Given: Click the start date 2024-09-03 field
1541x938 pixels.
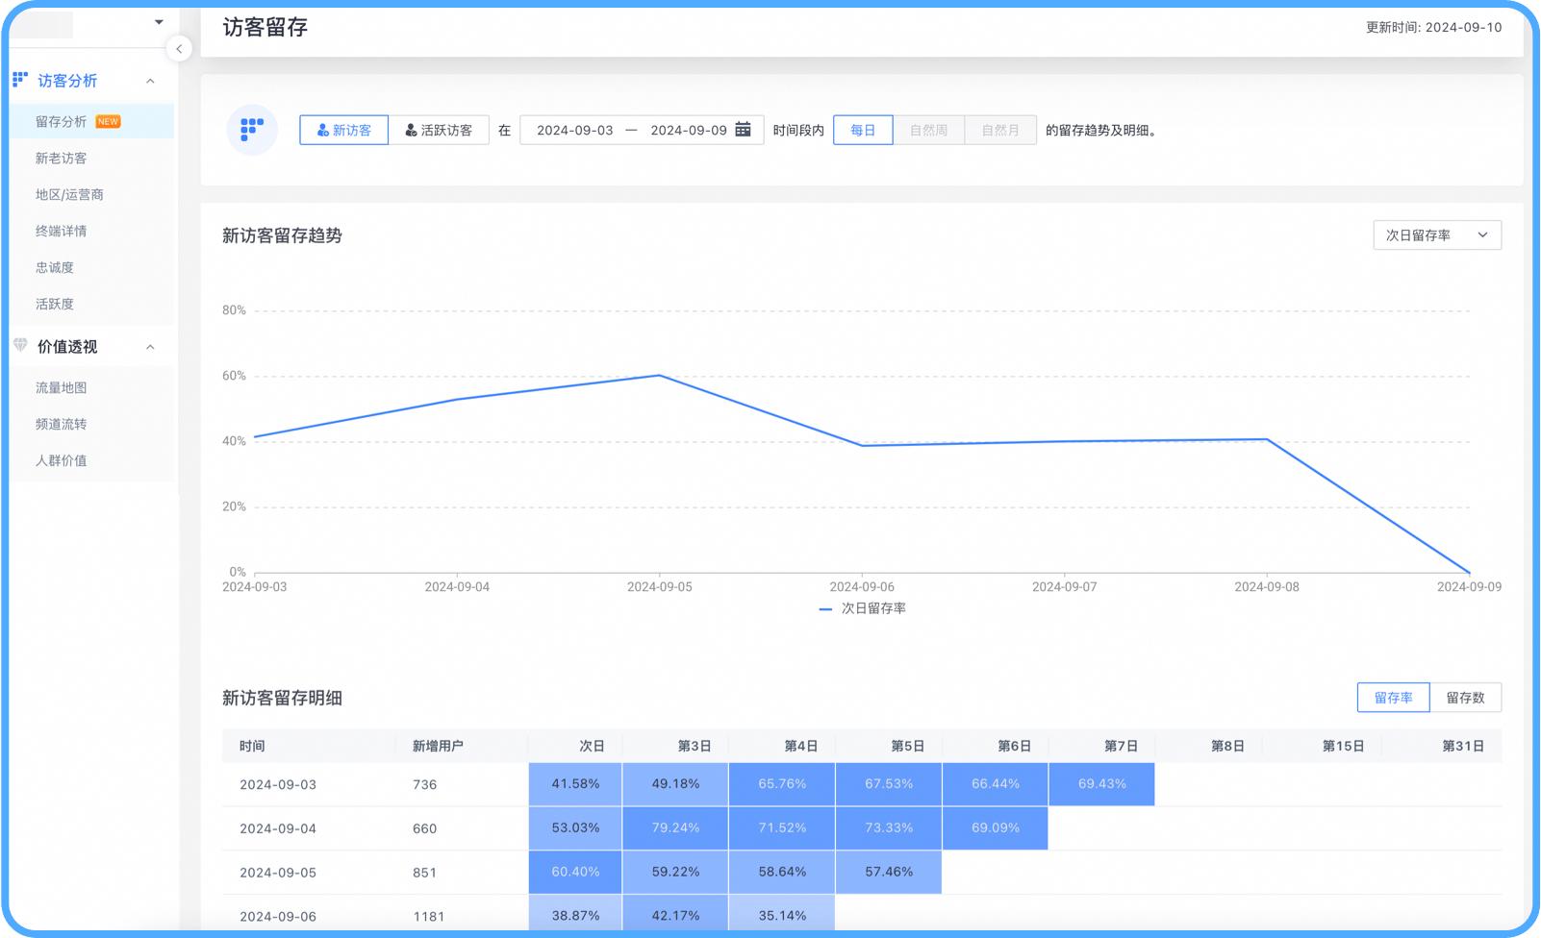Looking at the screenshot, I should coord(574,130).
